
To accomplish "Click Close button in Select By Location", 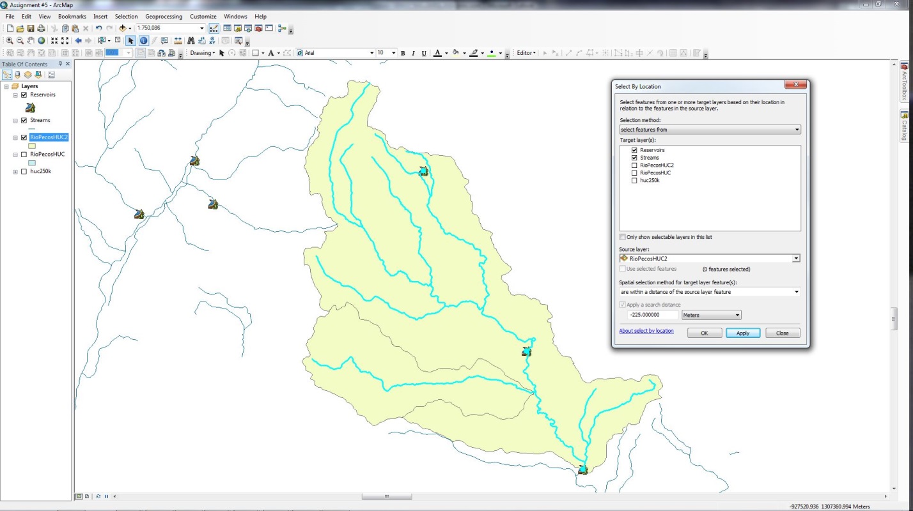I will point(782,333).
